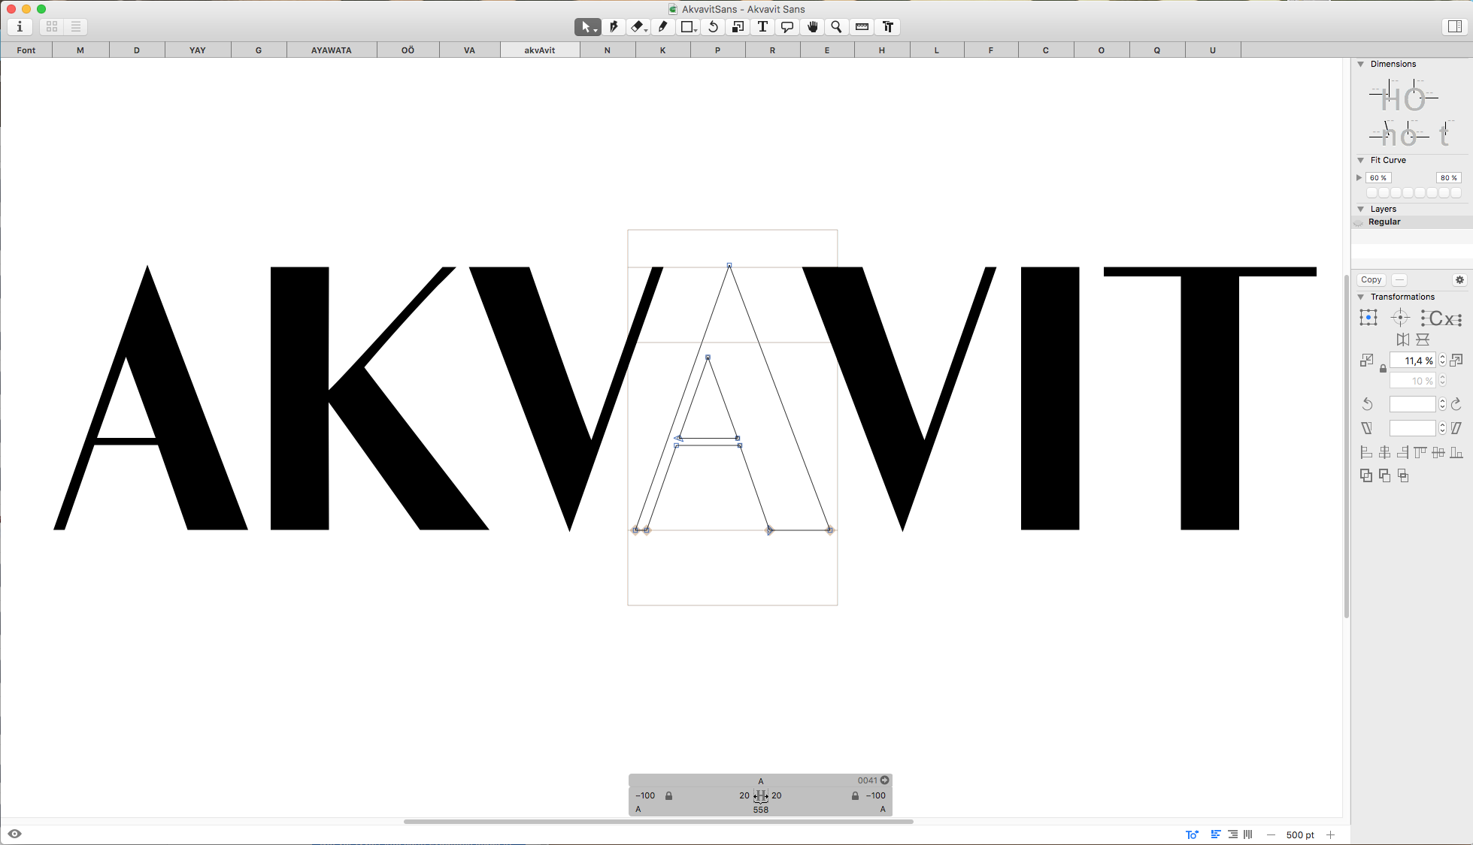Collapse the Dimensions section
The image size is (1473, 845).
[x=1360, y=65]
